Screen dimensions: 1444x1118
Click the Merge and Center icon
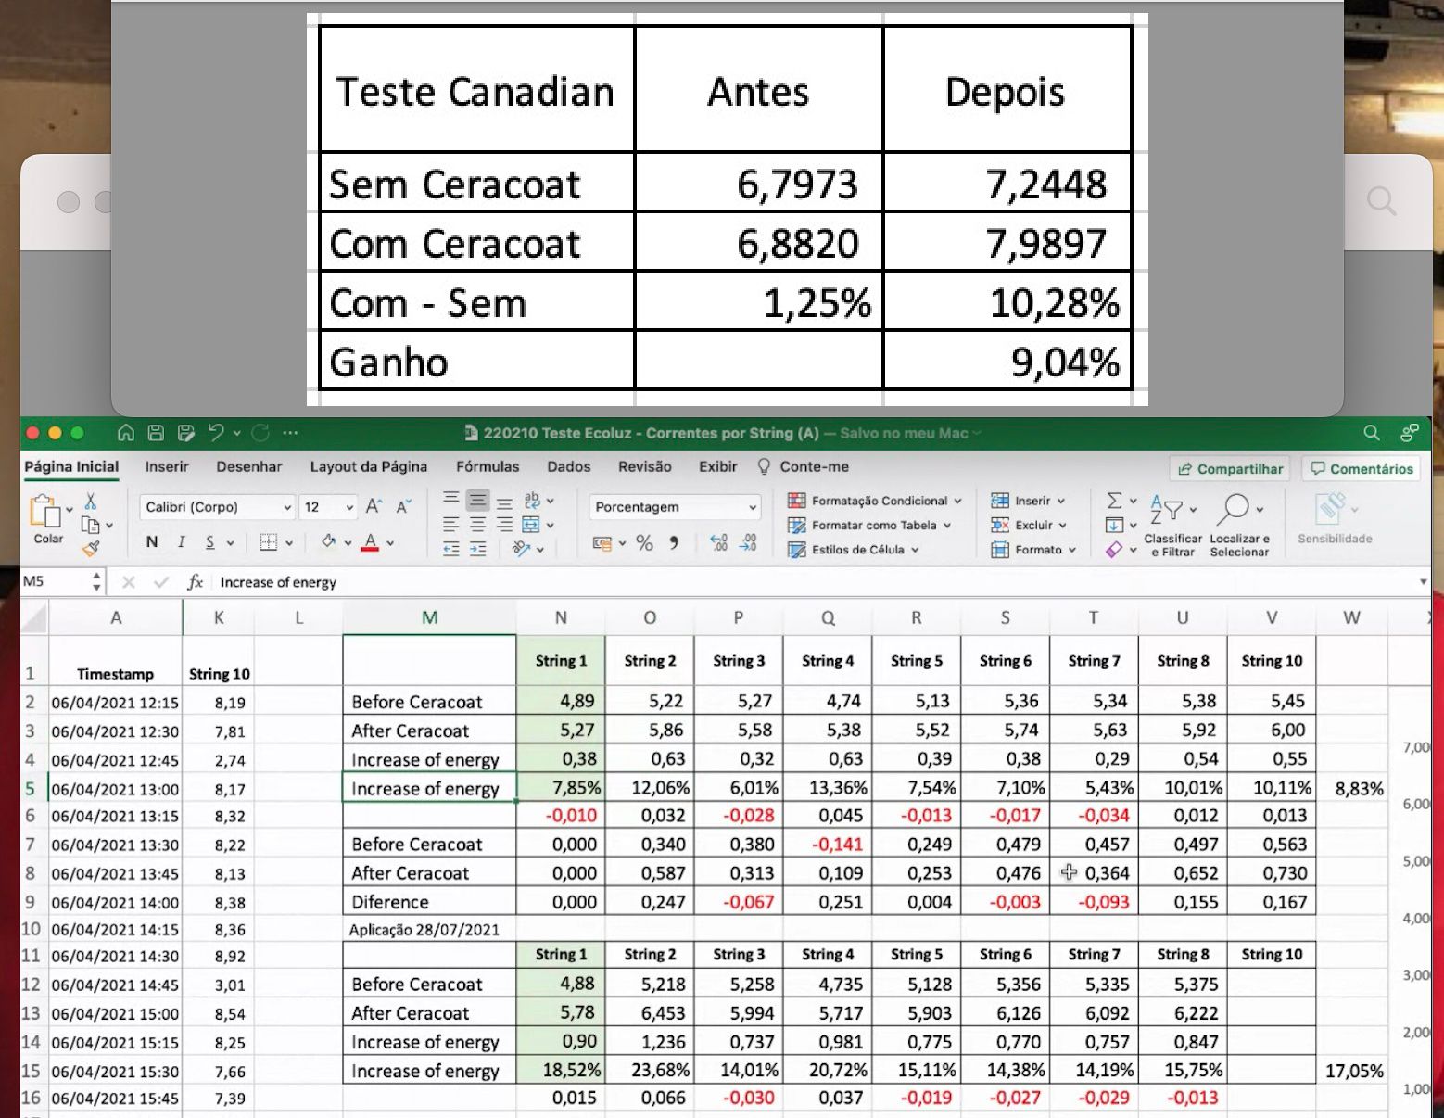coord(531,525)
